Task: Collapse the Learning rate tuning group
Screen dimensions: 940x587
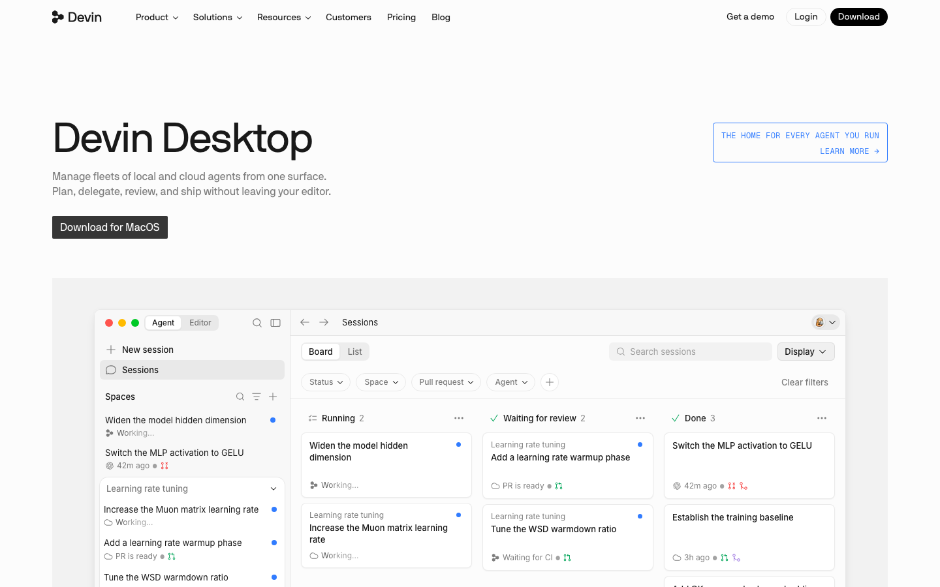Action: [x=274, y=489]
